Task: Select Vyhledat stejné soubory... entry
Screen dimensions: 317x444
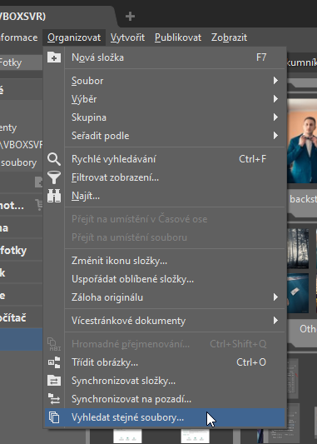Action: click(165, 417)
